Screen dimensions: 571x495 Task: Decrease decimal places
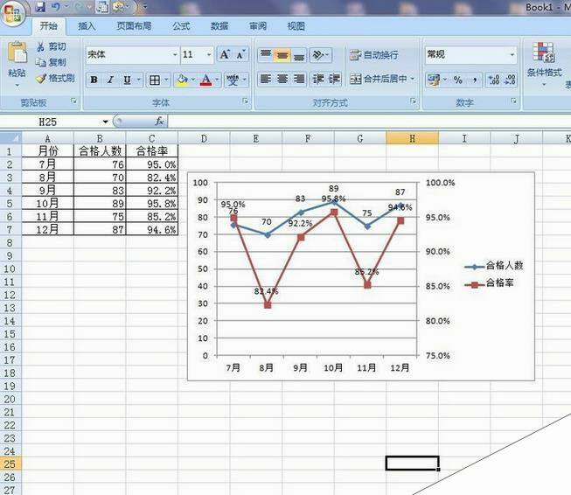pos(510,80)
